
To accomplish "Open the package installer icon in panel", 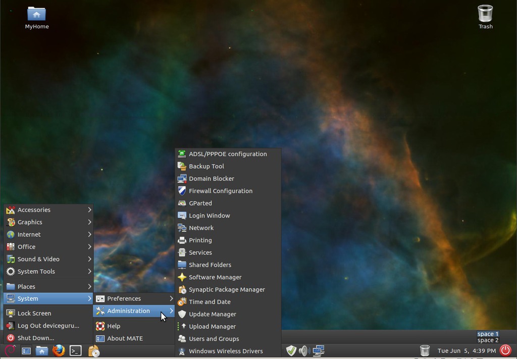I will [94, 351].
